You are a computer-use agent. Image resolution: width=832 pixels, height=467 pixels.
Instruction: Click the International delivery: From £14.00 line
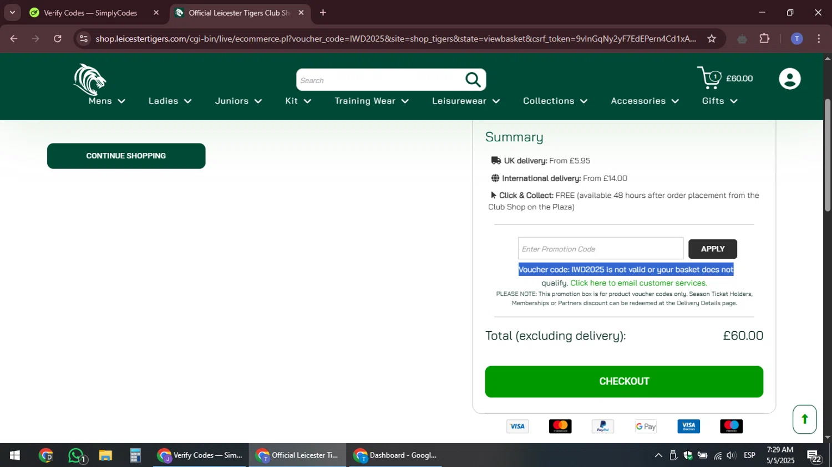pos(559,178)
